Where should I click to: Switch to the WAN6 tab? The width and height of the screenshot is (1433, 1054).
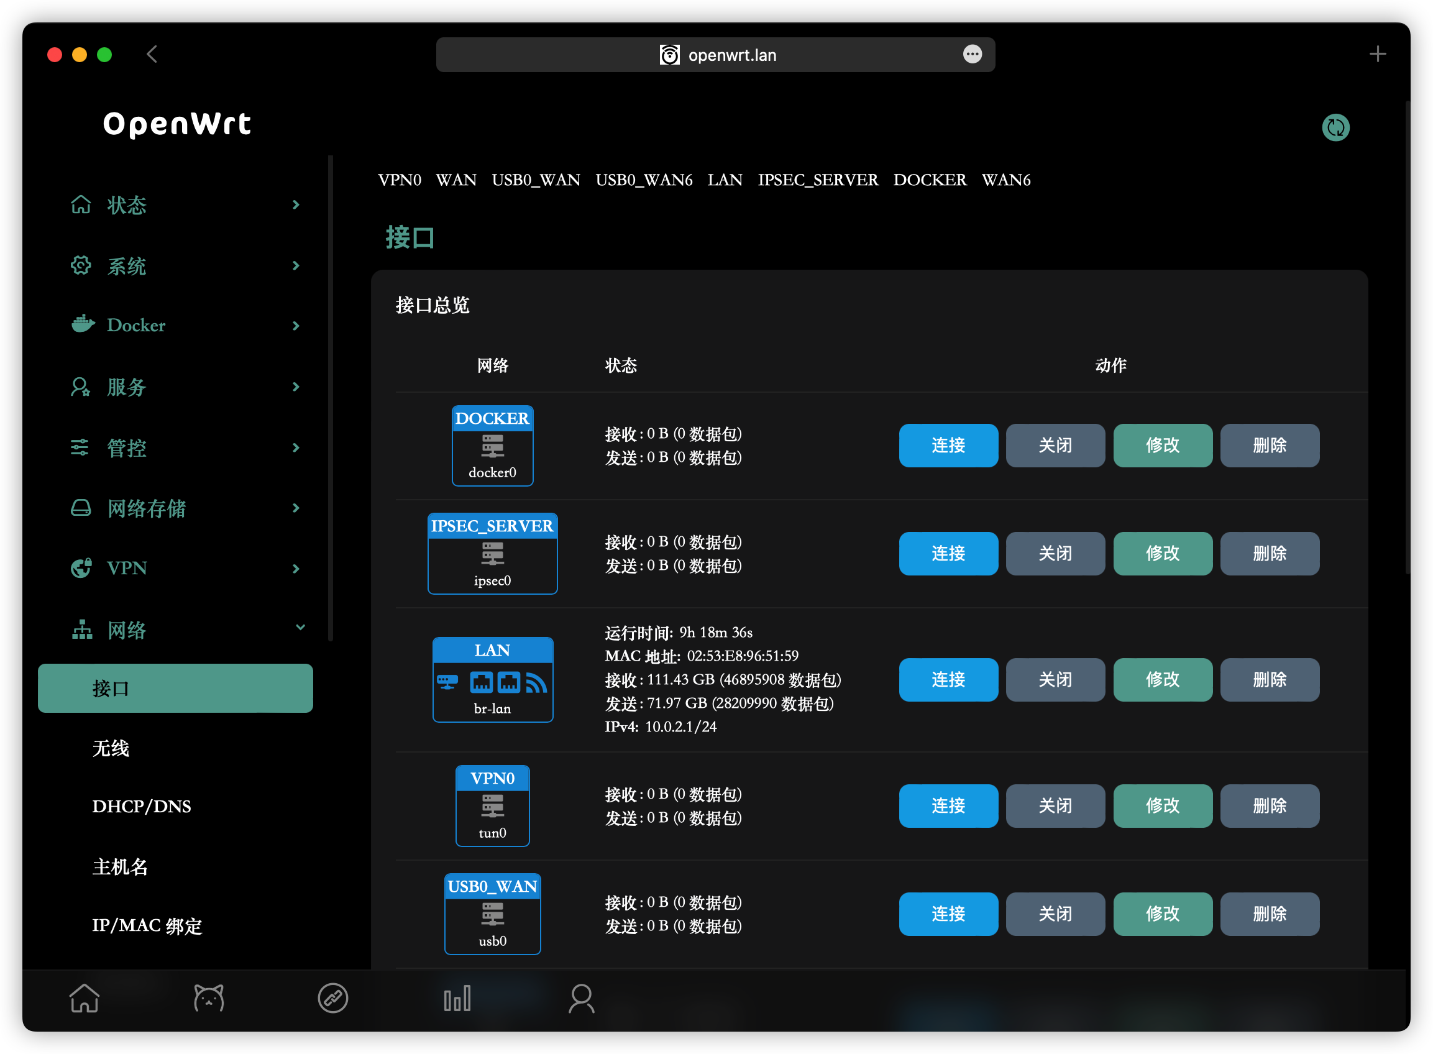click(x=1006, y=180)
